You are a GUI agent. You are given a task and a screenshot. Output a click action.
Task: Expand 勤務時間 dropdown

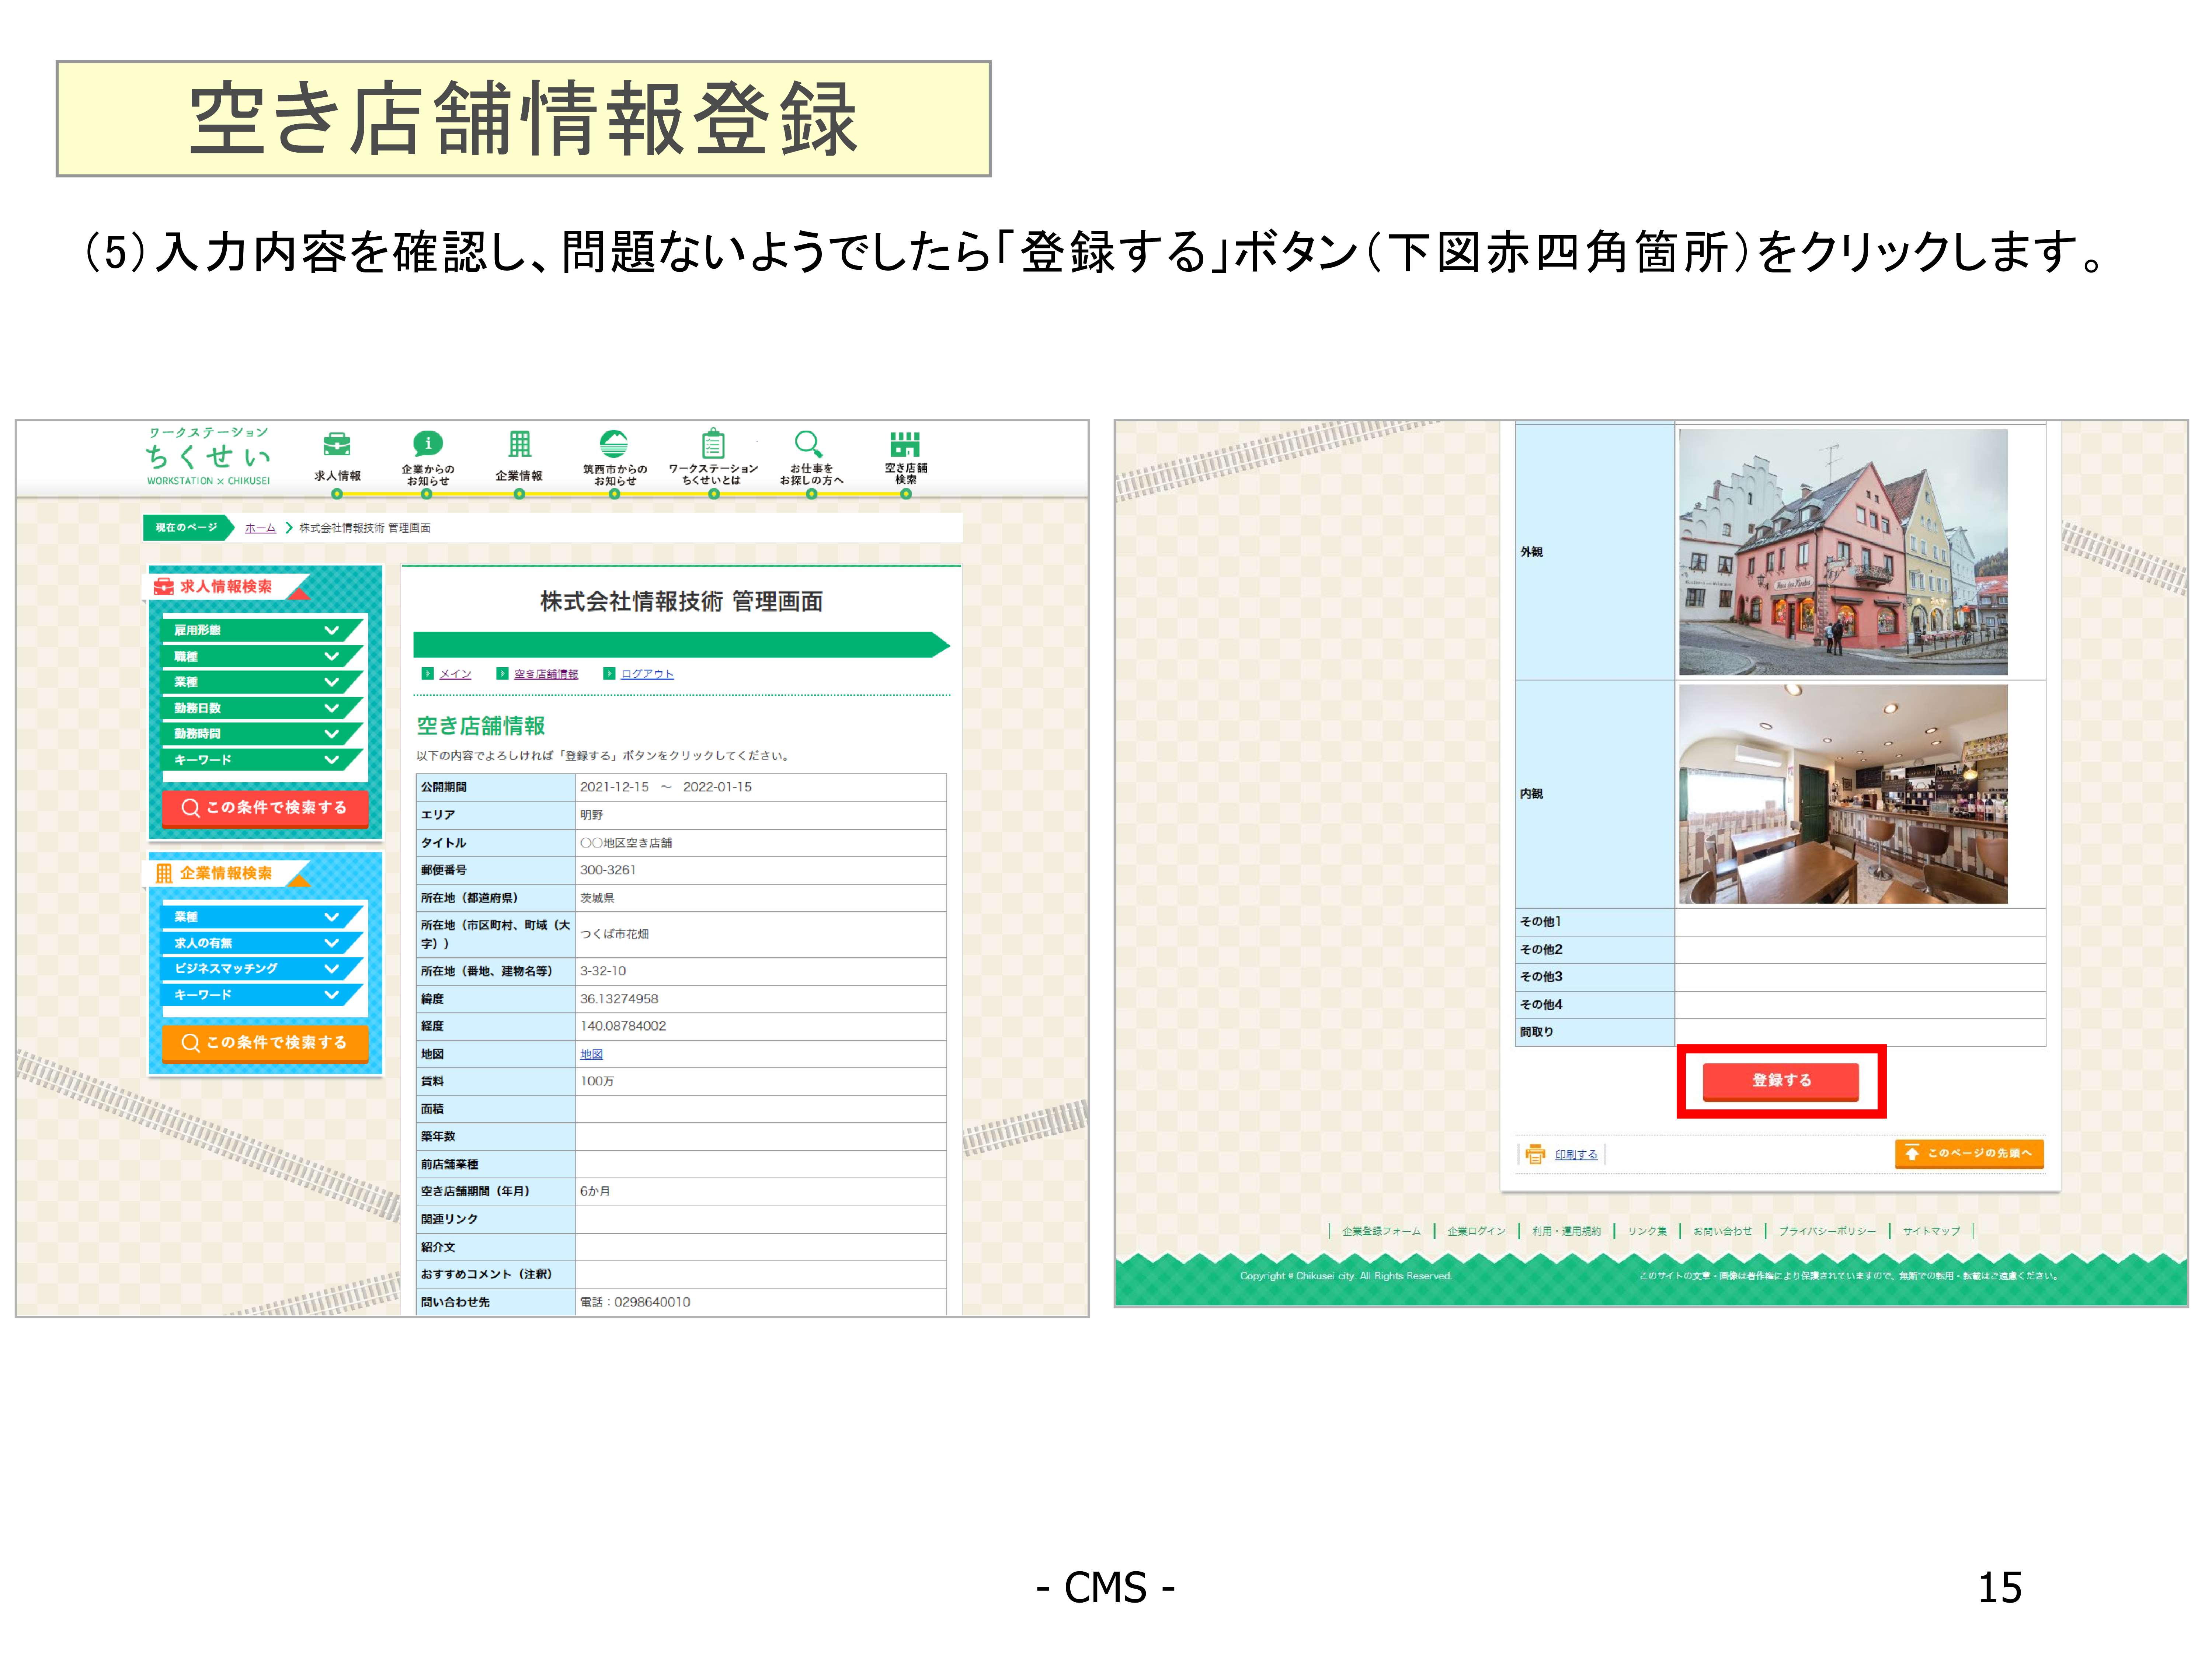pyautogui.click(x=262, y=734)
